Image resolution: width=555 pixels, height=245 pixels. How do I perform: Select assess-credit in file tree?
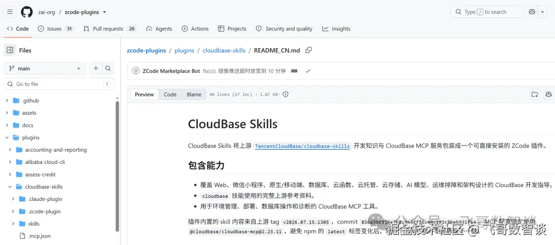tap(41, 174)
